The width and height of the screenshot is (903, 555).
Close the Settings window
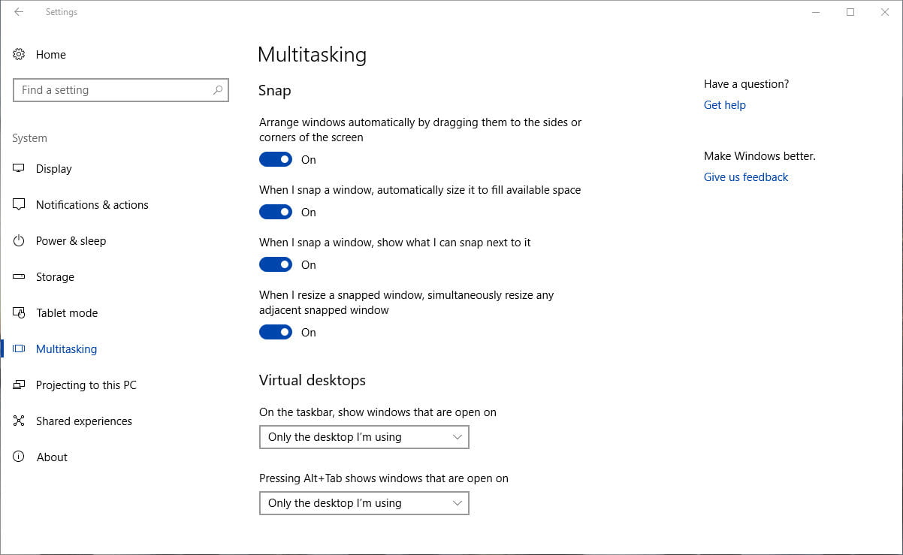(x=885, y=12)
